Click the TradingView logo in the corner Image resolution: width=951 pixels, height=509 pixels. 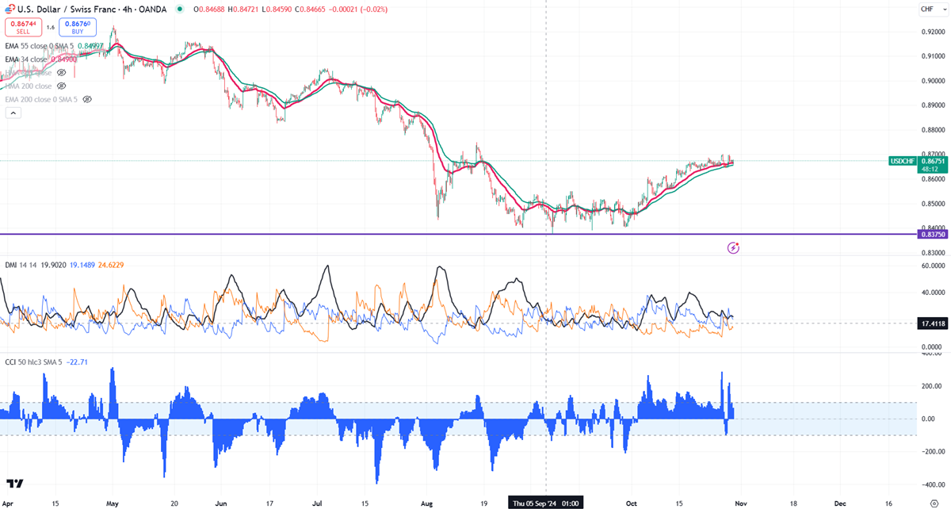point(13,483)
